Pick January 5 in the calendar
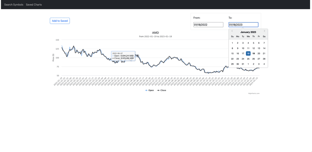This screenshot has height=152, width=312. pos(254,43)
